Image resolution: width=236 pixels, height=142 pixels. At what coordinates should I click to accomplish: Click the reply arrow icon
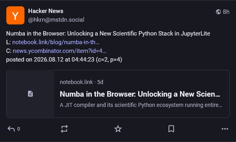pyautogui.click(x=11, y=129)
